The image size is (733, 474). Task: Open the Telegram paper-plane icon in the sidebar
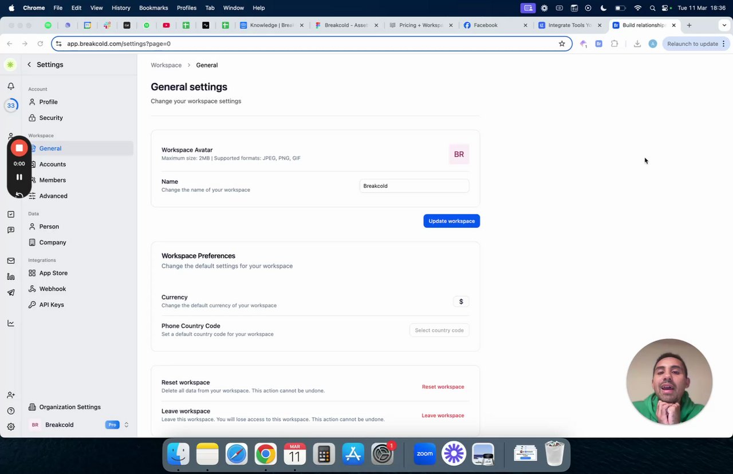[11, 293]
